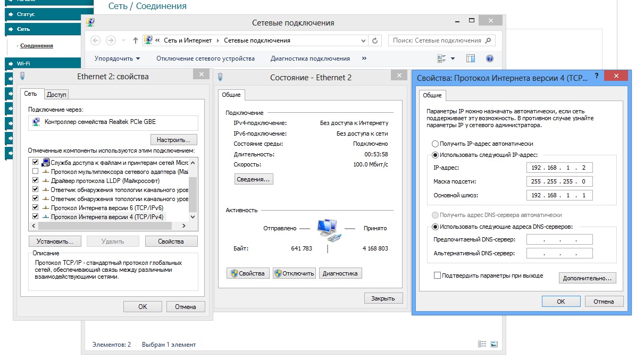The image size is (644, 359).
Task: Click the refresh icon beside the address bar
Action: pos(375,40)
